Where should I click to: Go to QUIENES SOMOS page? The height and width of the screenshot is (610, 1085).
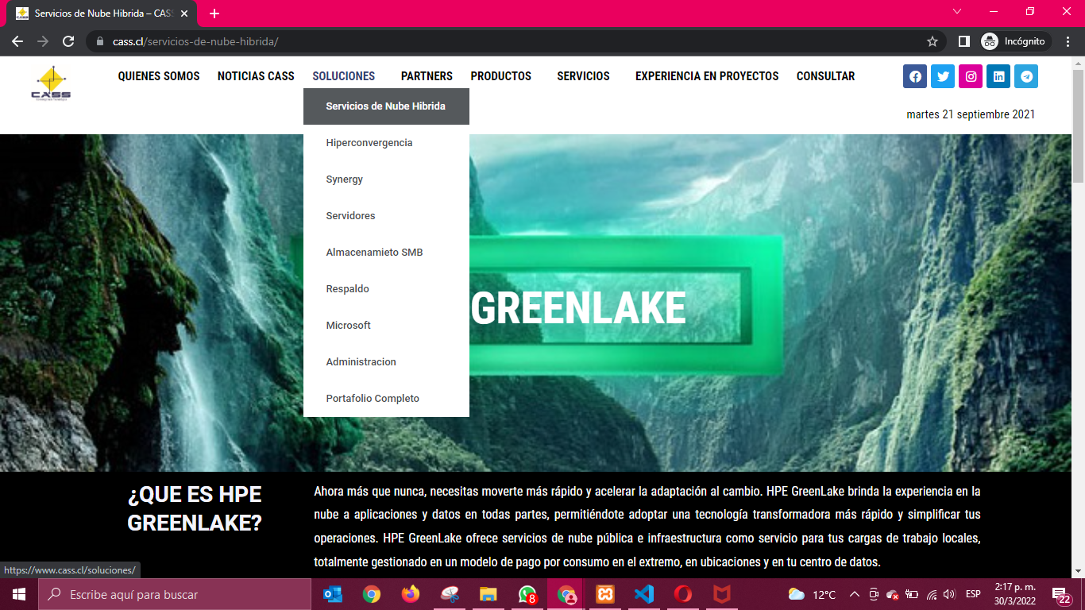[x=159, y=76]
